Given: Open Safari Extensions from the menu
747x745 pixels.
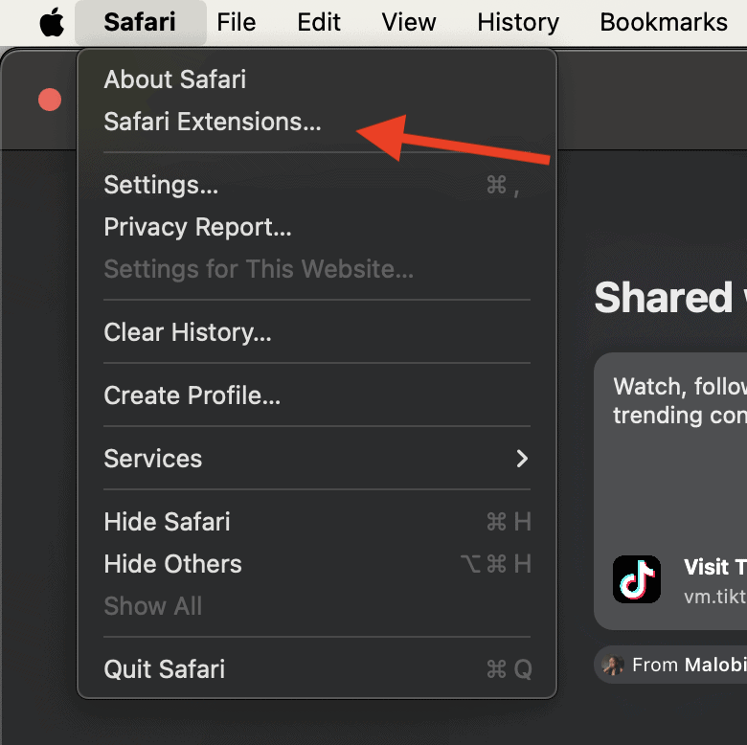Looking at the screenshot, I should pyautogui.click(x=213, y=122).
